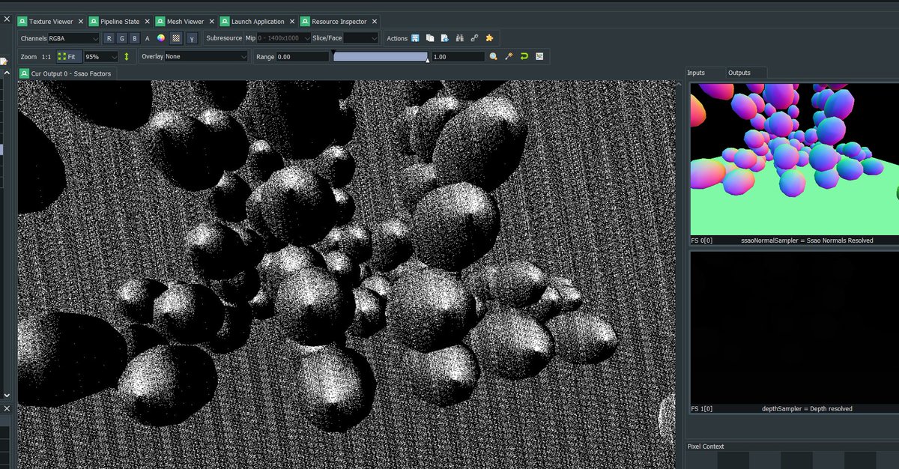Select the Texture Viewer tab

pos(51,22)
